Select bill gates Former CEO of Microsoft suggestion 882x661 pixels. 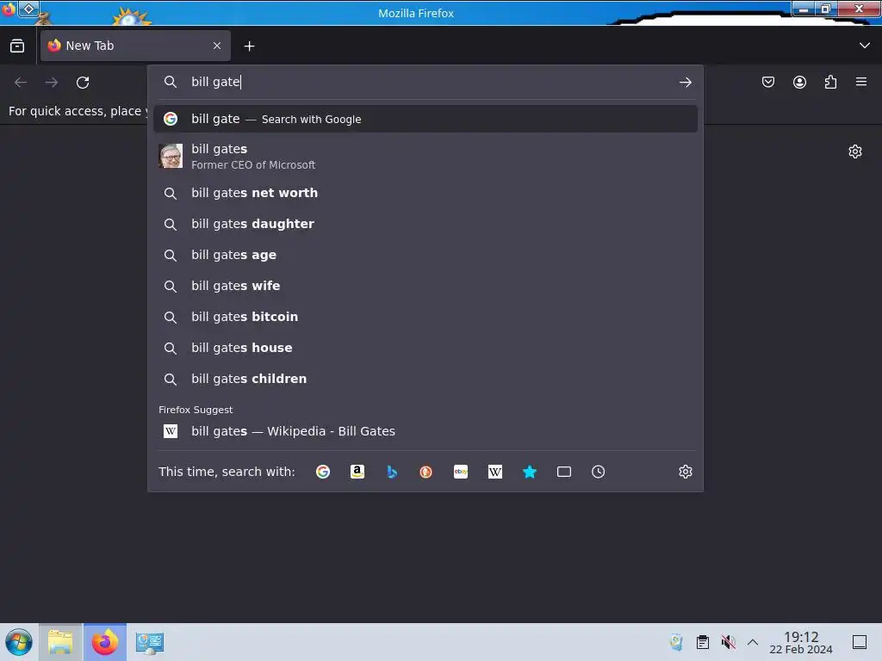click(x=425, y=157)
